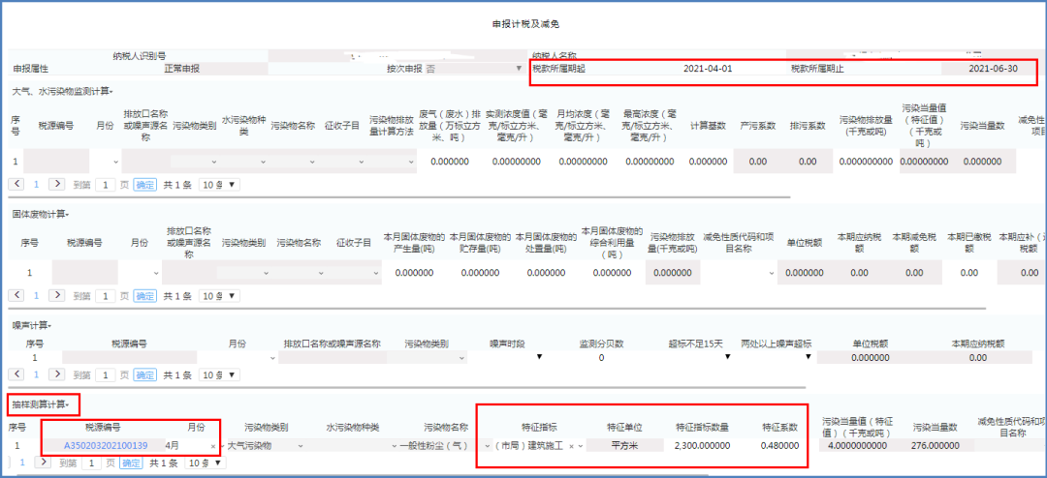Click next page arrow in 噪声计算 pager

tap(57, 375)
